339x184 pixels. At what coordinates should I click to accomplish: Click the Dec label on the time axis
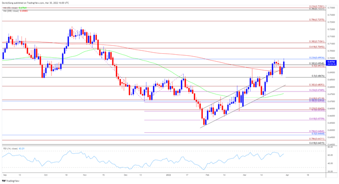(x=126, y=175)
